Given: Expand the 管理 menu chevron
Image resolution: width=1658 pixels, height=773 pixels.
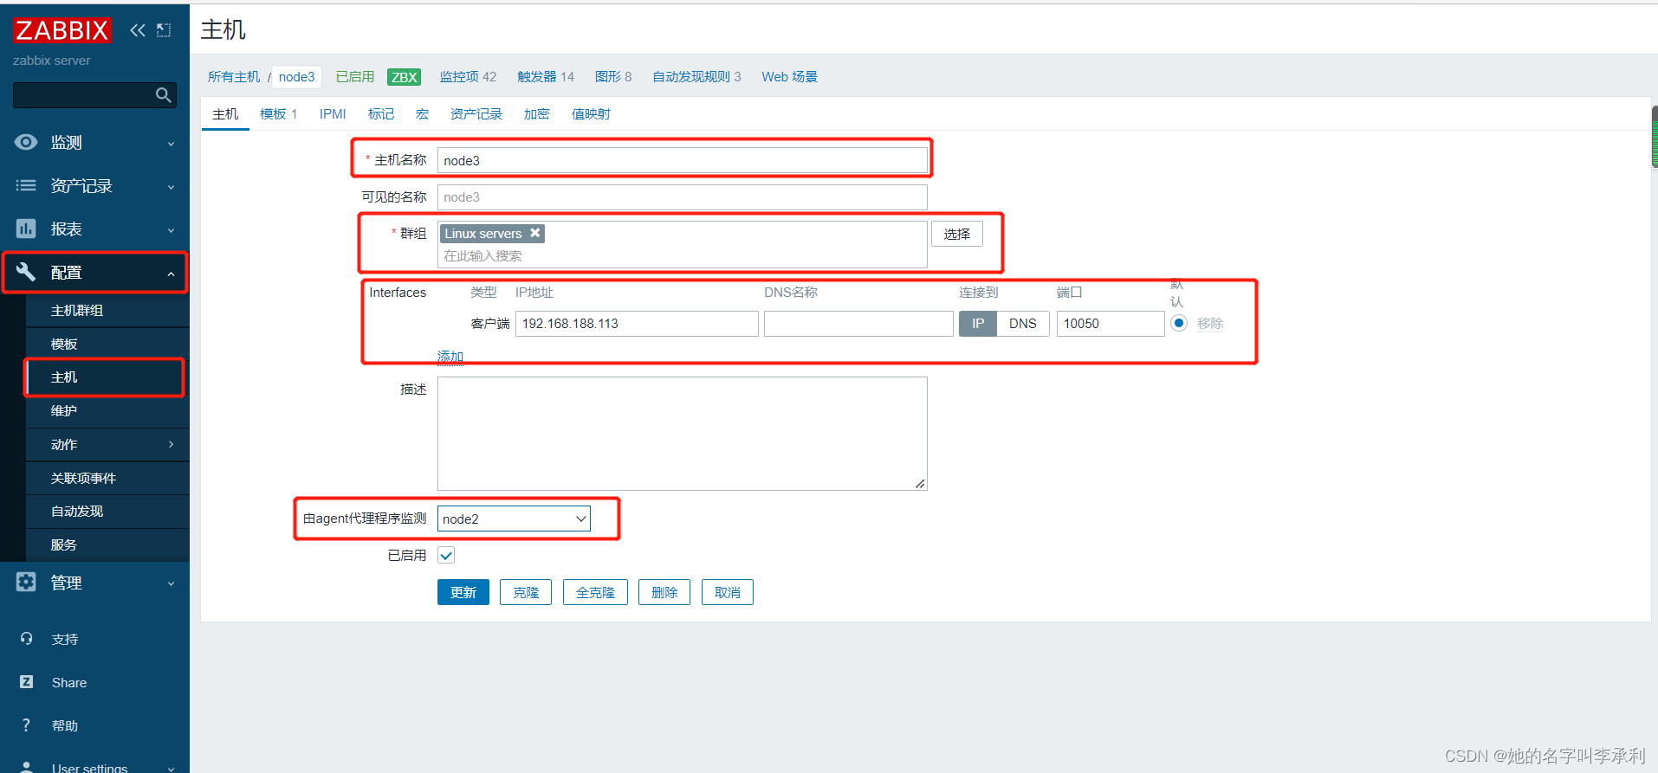Looking at the screenshot, I should tap(171, 583).
